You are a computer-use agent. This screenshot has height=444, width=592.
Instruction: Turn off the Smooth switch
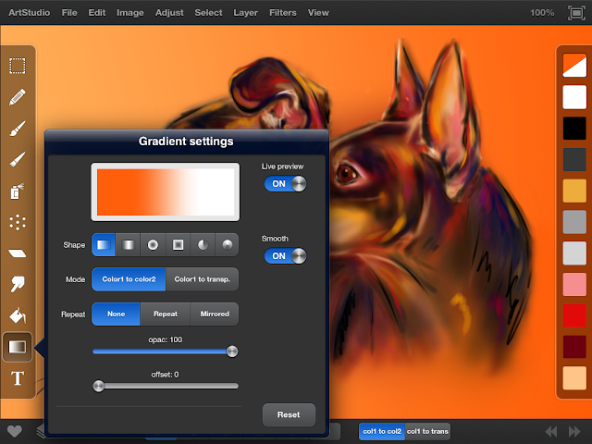[286, 256]
